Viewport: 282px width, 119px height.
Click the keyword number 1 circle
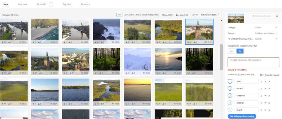230,82
